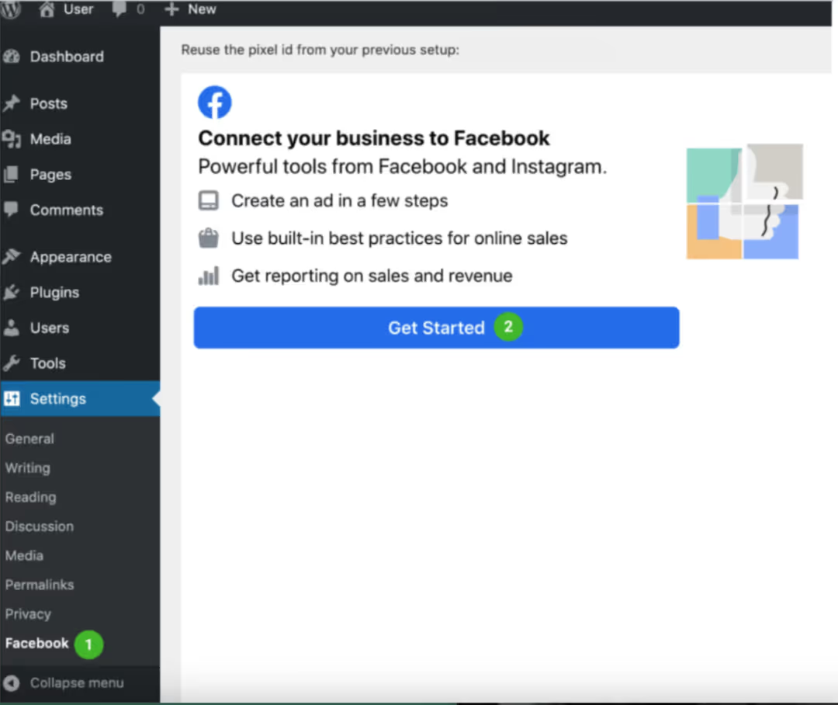Screen dimensions: 838x705
Task: Click the Users person icon
Action: (x=11, y=328)
